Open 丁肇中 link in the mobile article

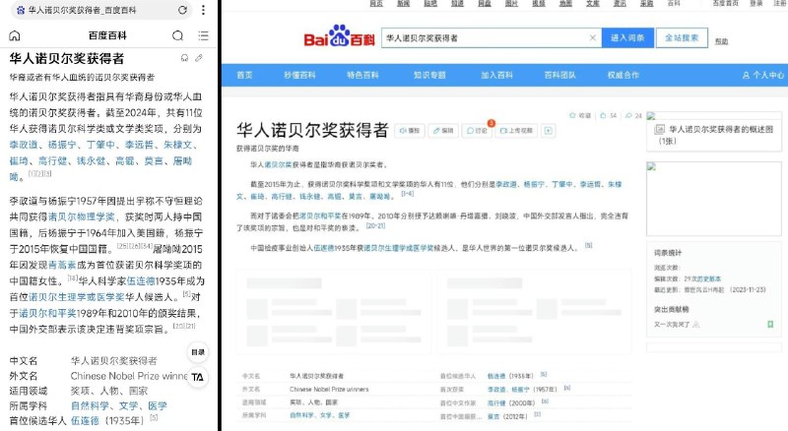tap(100, 145)
